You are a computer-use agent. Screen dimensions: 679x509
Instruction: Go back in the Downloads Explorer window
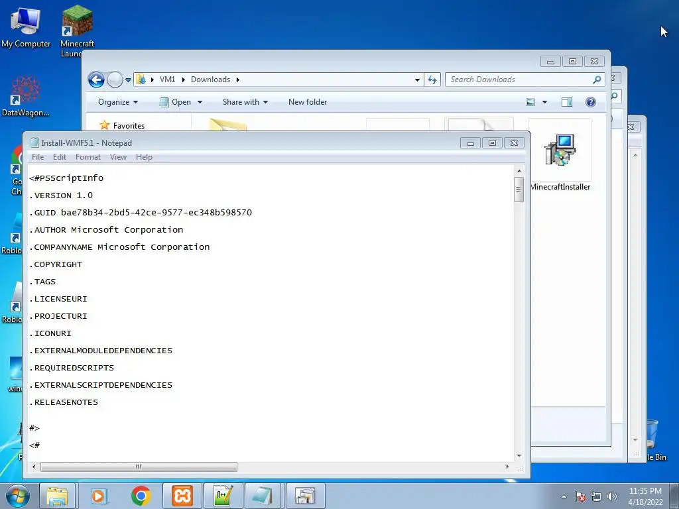[x=96, y=80]
